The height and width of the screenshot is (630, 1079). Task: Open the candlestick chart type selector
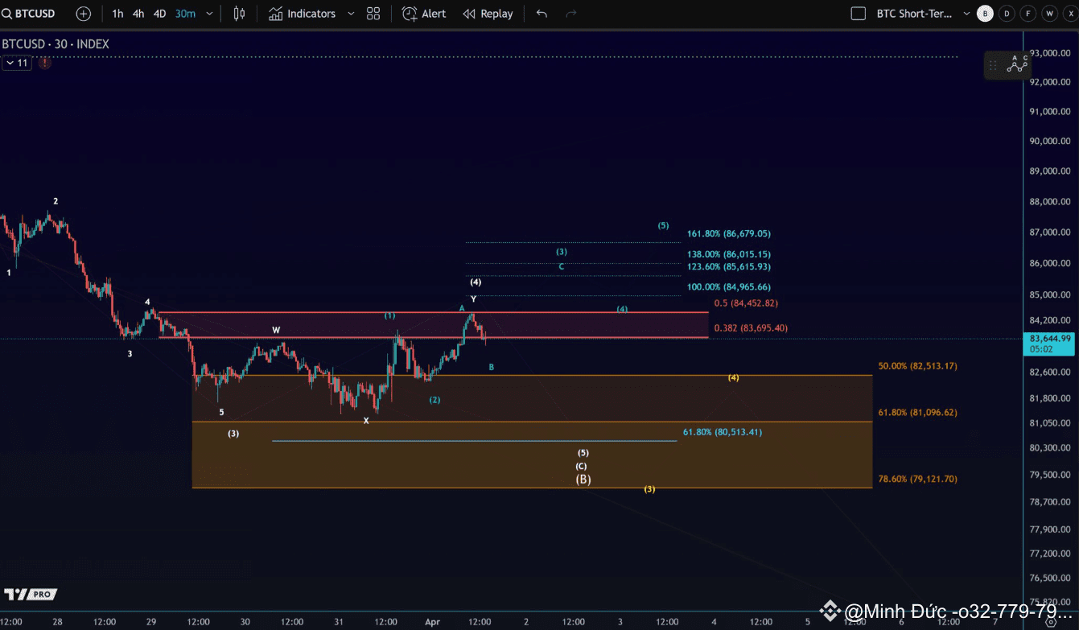click(x=239, y=14)
